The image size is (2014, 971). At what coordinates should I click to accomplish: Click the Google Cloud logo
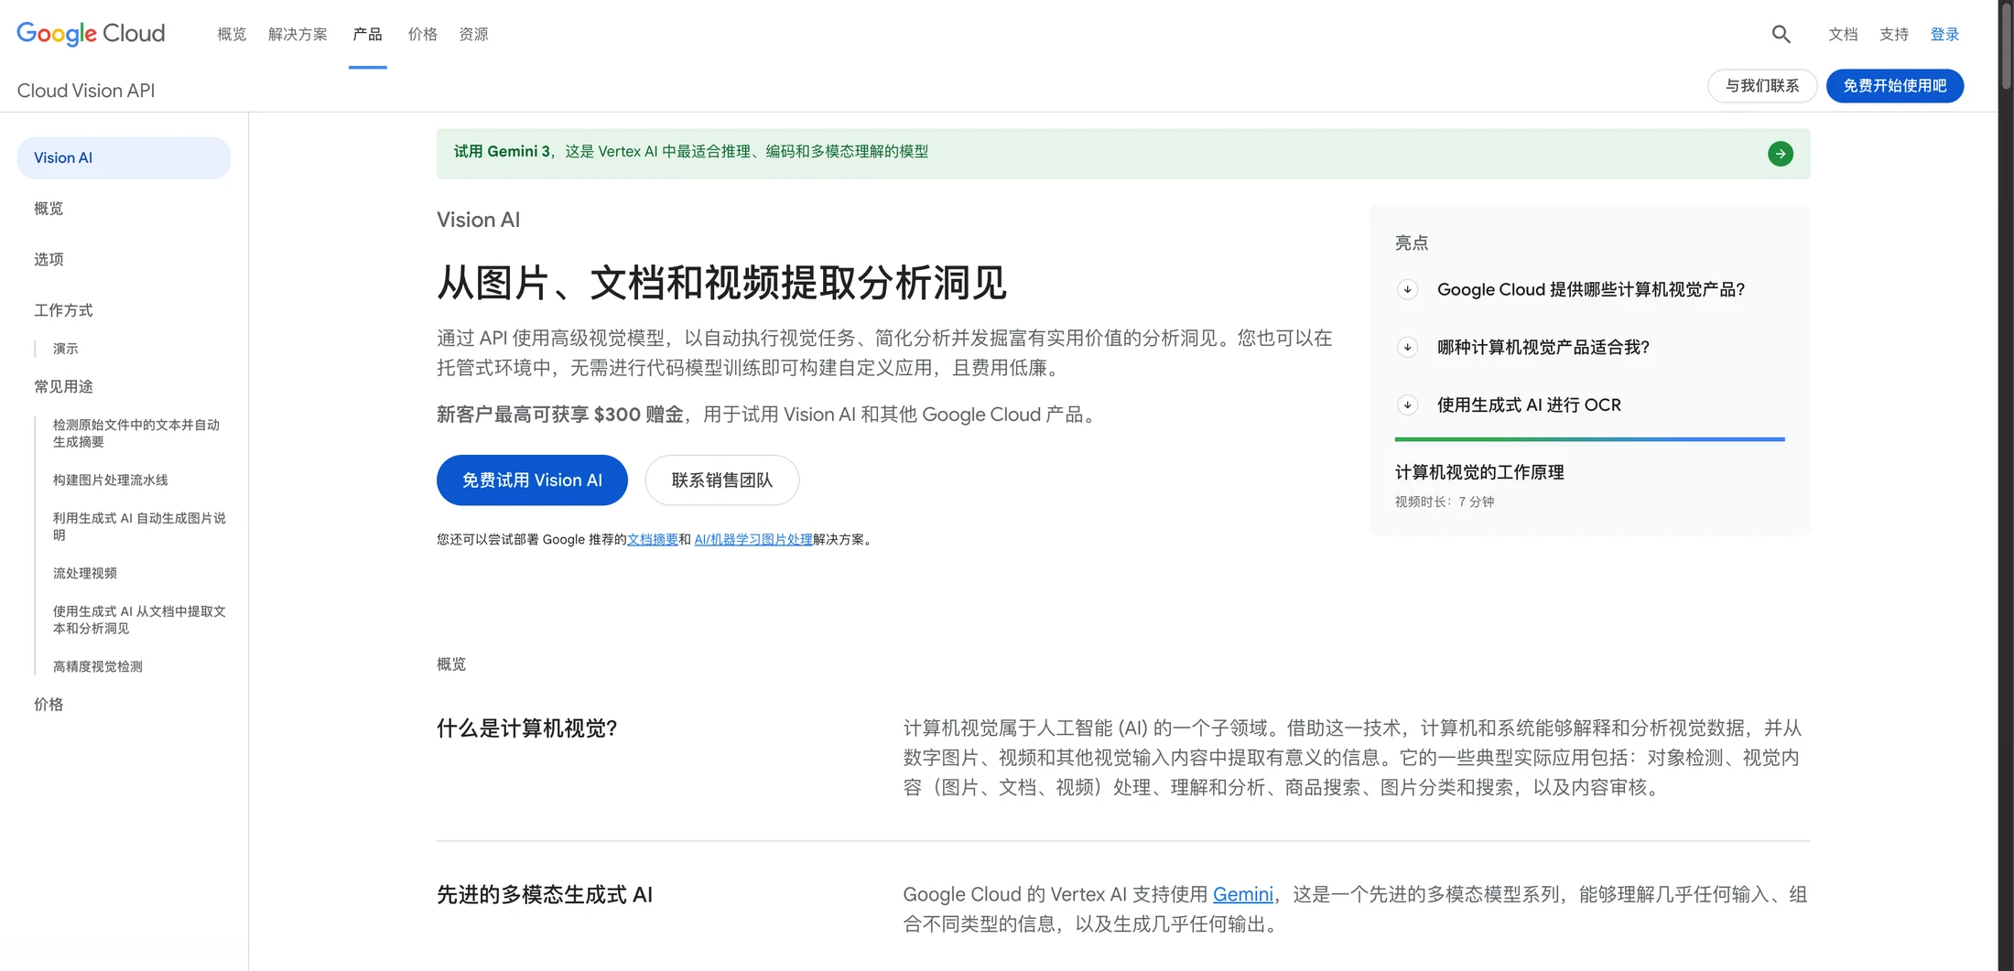[91, 34]
